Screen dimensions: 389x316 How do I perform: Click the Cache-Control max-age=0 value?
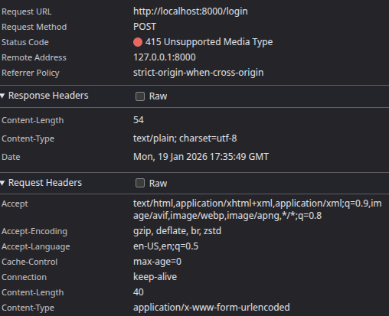pyautogui.click(x=157, y=262)
